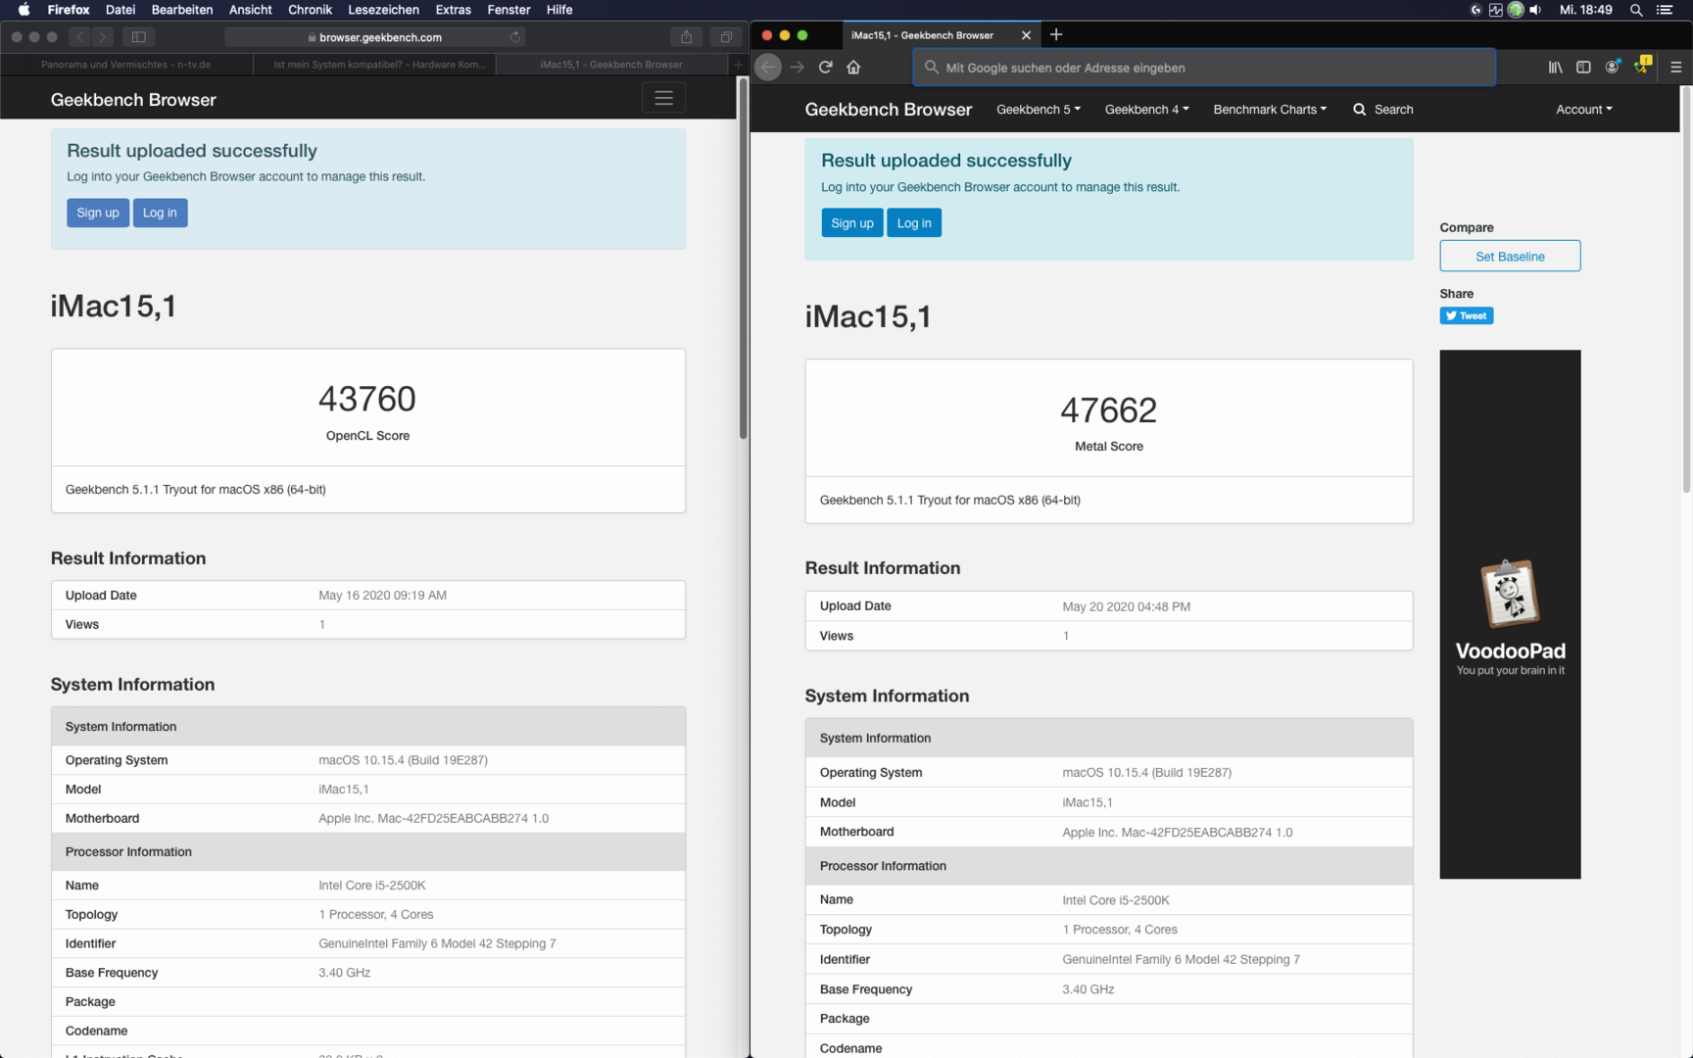Click Sign up in the Safari window
The width and height of the screenshot is (1693, 1058).
pos(98,213)
